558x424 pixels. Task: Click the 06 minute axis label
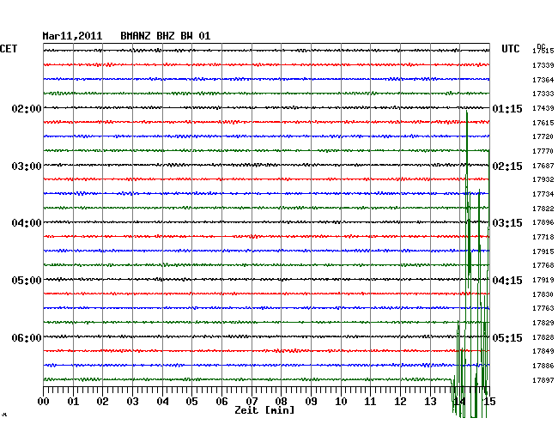[x=221, y=402]
